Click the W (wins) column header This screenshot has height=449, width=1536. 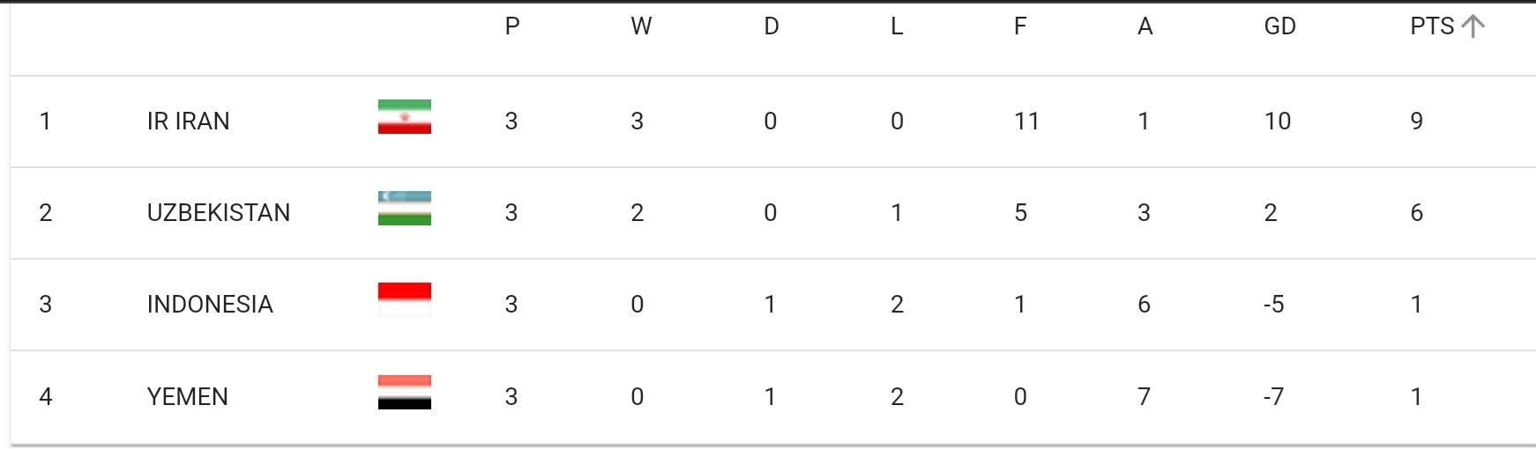click(641, 26)
